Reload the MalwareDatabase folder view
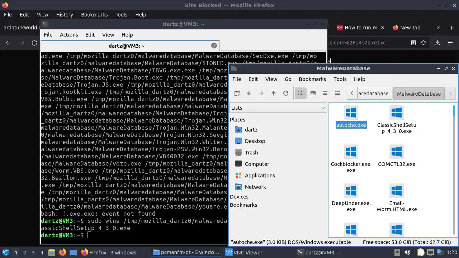Image resolution: width=459 pixels, height=258 pixels. click(x=286, y=93)
